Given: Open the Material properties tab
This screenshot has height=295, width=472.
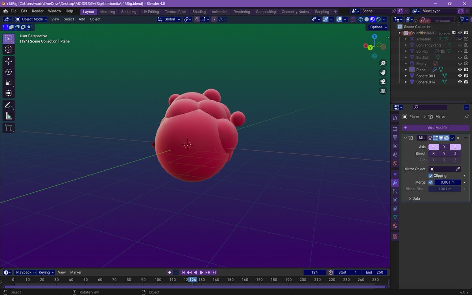Looking at the screenshot, I should tap(395, 226).
